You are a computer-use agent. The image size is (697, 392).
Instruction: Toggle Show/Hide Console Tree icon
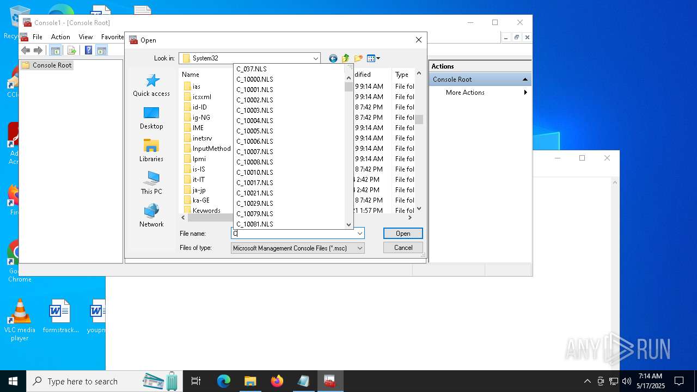(56, 51)
